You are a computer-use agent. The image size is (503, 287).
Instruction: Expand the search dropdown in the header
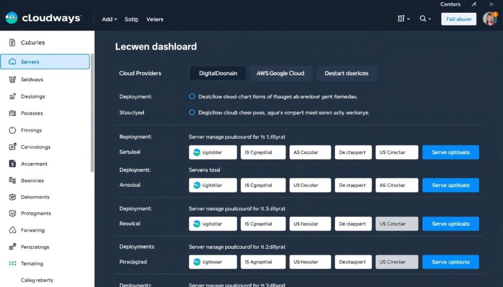(425, 19)
